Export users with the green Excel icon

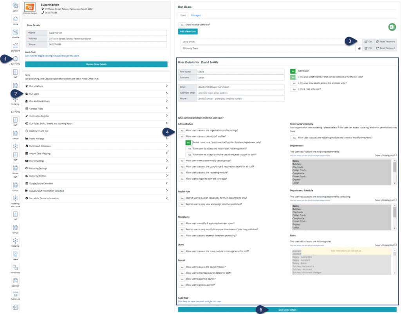pos(392,27)
